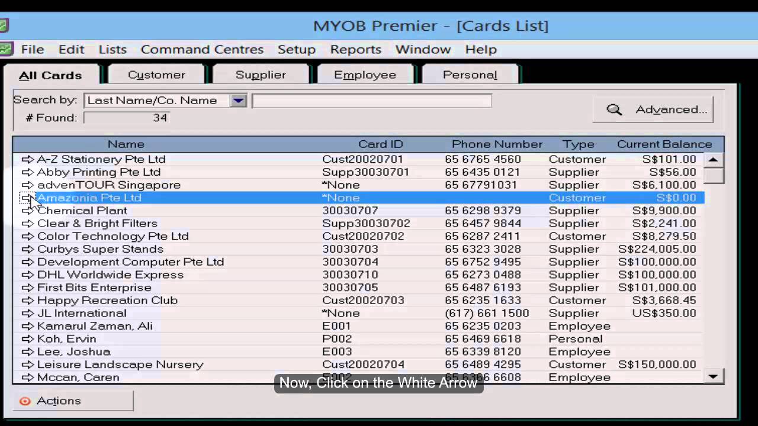Open the Command Centres menu
The width and height of the screenshot is (758, 426).
(202, 50)
